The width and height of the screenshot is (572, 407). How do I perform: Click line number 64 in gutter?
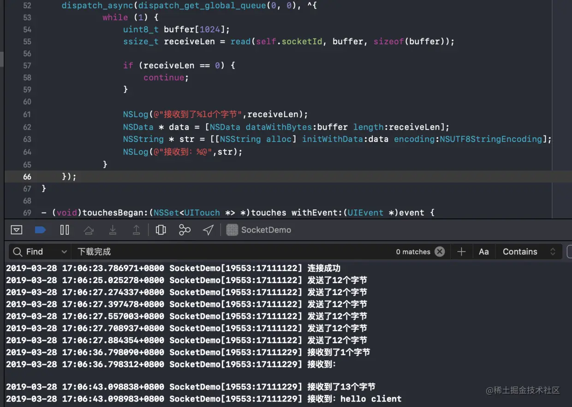coord(27,152)
